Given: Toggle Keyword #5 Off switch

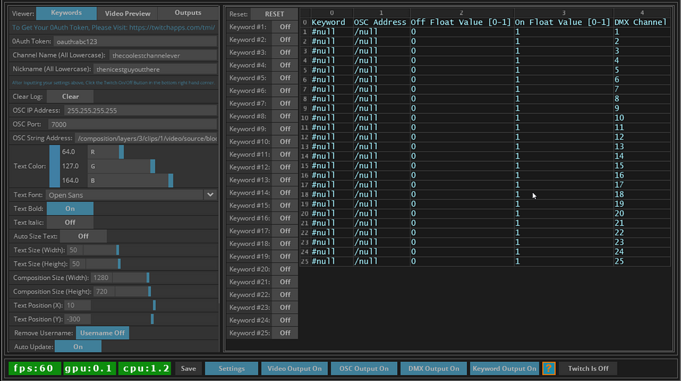Looking at the screenshot, I should click(x=285, y=78).
